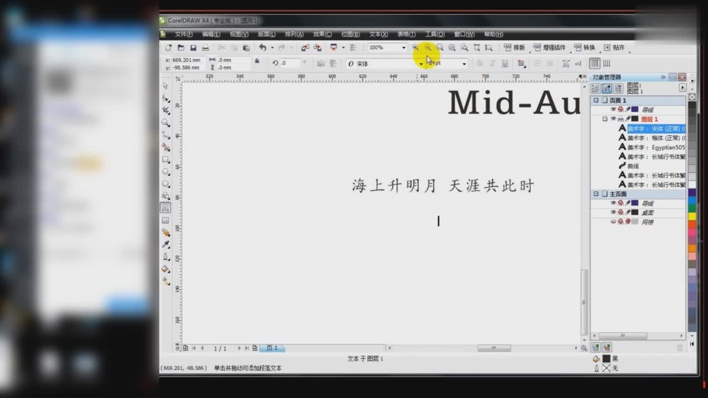Open the font size pt dropdown
Viewport: 708px width, 398px height.
(x=464, y=64)
